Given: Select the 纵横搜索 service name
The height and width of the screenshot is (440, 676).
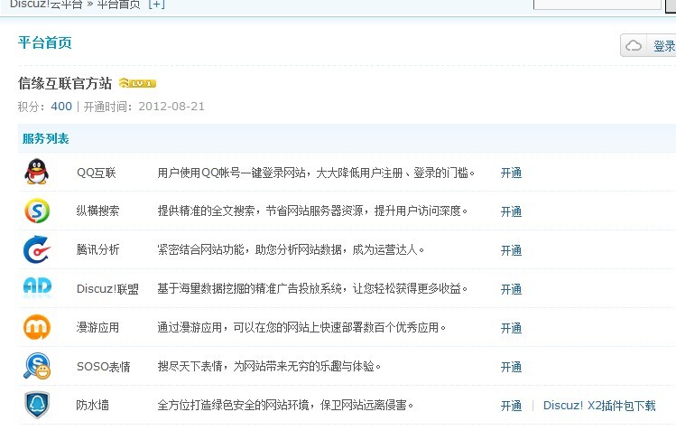Looking at the screenshot, I should coord(97,211).
